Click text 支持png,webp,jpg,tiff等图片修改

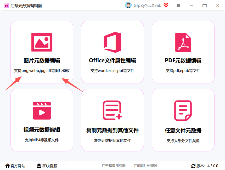[x=42, y=71]
